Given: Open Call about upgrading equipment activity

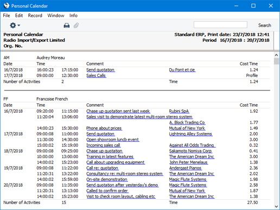Looking at the screenshot, I should pyautogui.click(x=116, y=162).
